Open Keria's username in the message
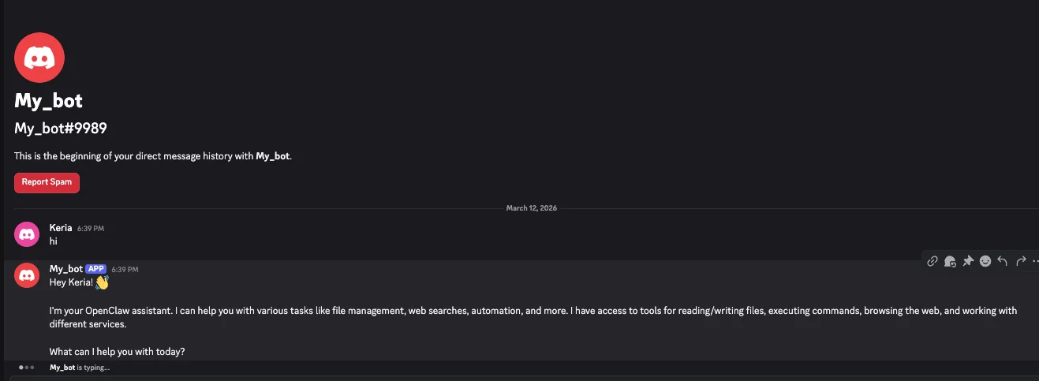This screenshot has width=1039, height=381. click(x=61, y=228)
